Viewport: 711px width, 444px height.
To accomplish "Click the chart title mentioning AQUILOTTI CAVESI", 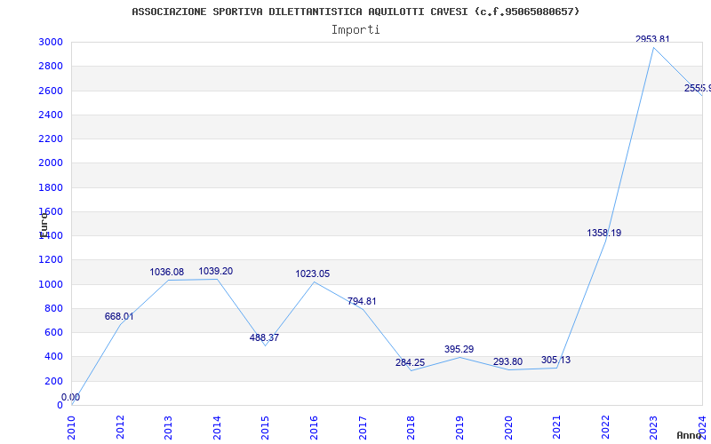I will pyautogui.click(x=355, y=12).
